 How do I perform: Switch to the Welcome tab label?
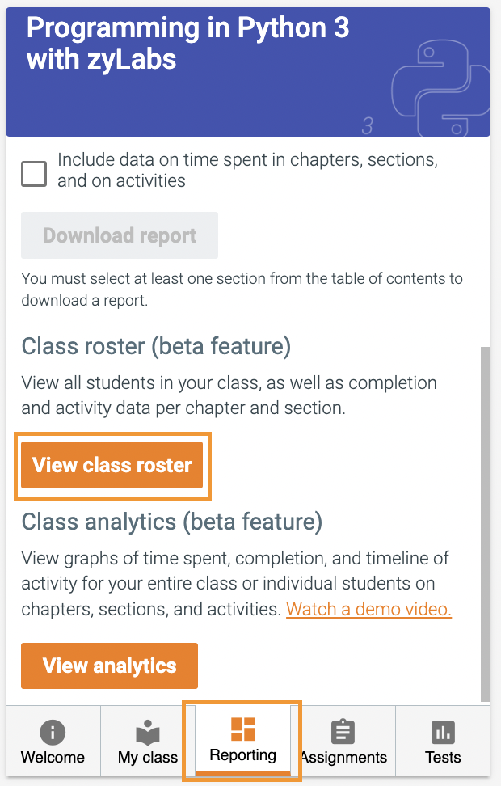[53, 758]
